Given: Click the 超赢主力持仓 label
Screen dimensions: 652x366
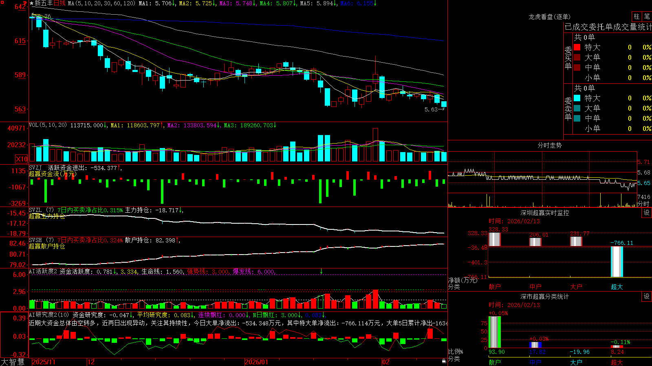Looking at the screenshot, I should pyautogui.click(x=47, y=216).
